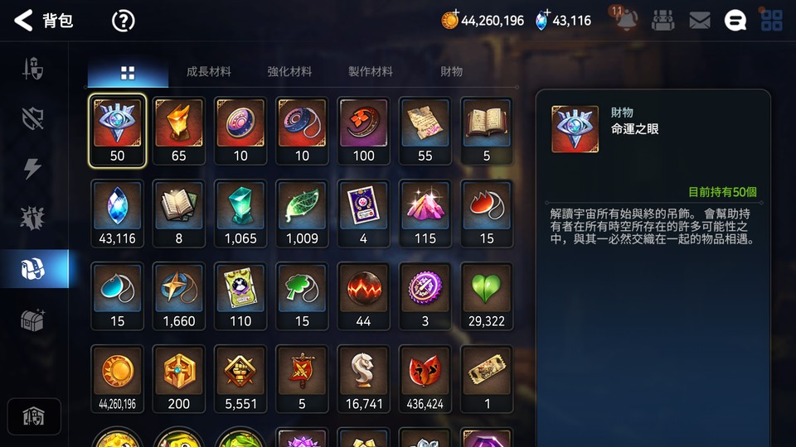Select the all-items grid tab

(128, 73)
